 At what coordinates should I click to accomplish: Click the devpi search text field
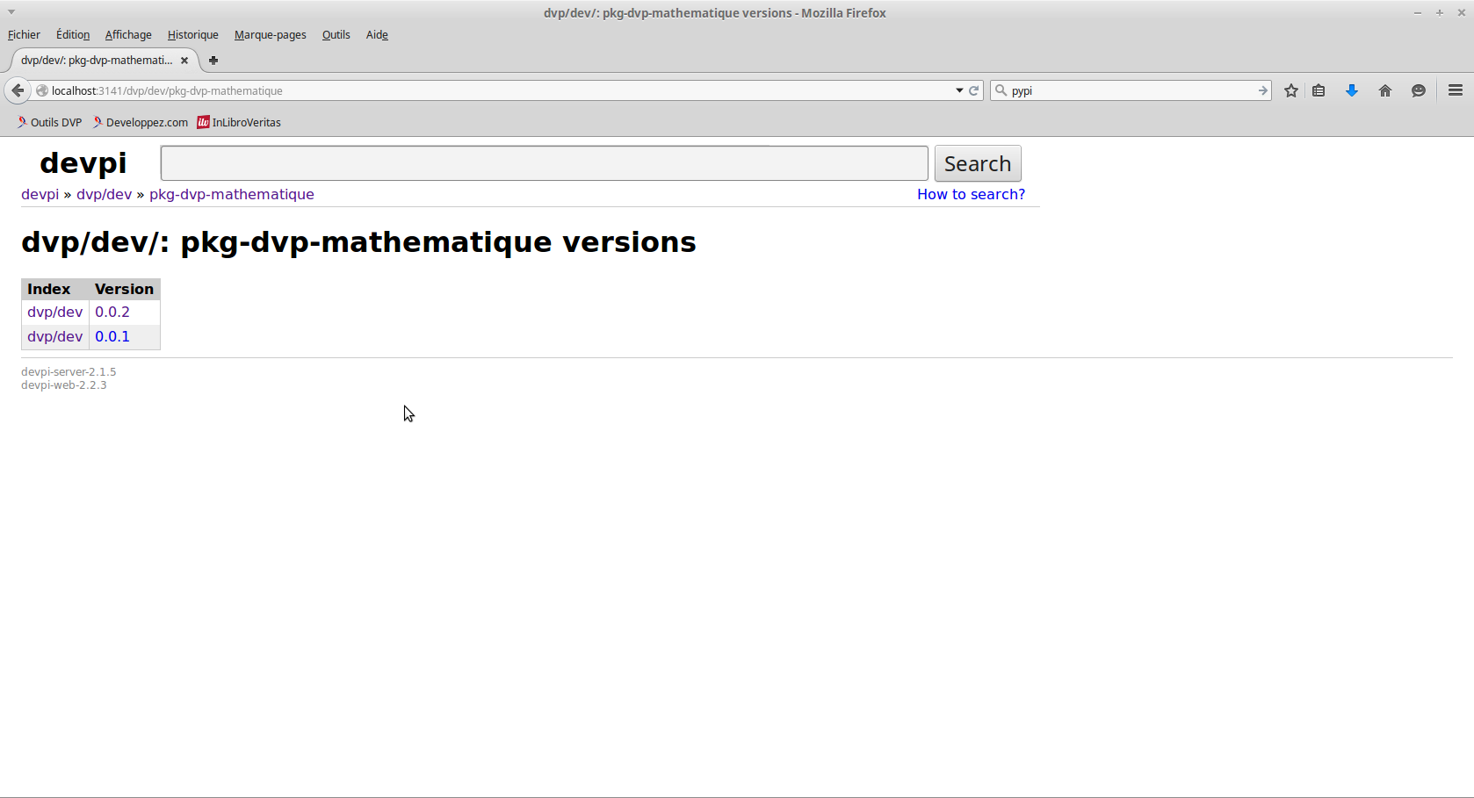(544, 163)
